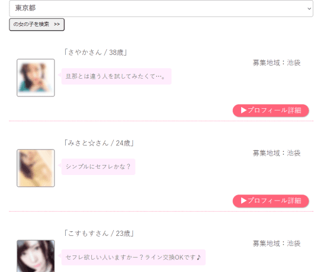
Task: Open こすもすさん's profile thumbnail photo
Action: pyautogui.click(x=36, y=256)
